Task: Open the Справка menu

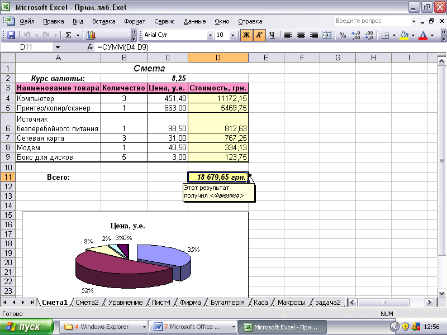Action: point(250,21)
